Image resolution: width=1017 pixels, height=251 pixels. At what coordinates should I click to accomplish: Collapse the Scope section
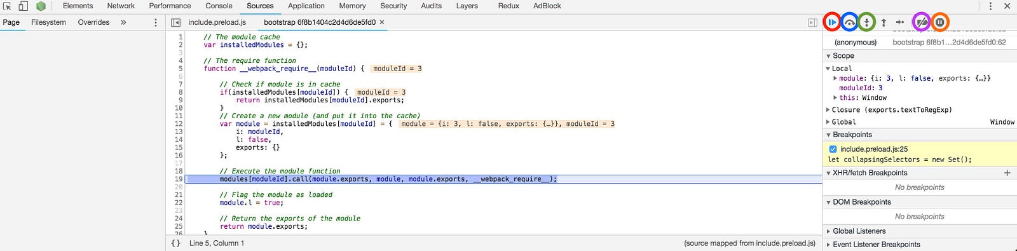[840, 56]
